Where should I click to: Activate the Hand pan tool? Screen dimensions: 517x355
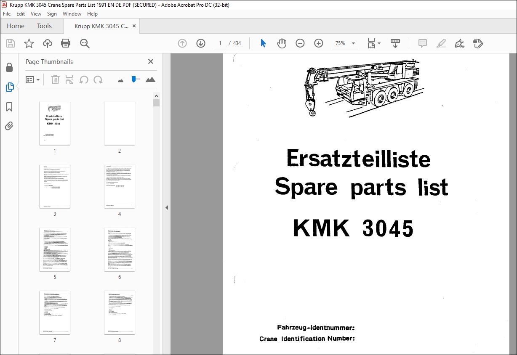(282, 43)
